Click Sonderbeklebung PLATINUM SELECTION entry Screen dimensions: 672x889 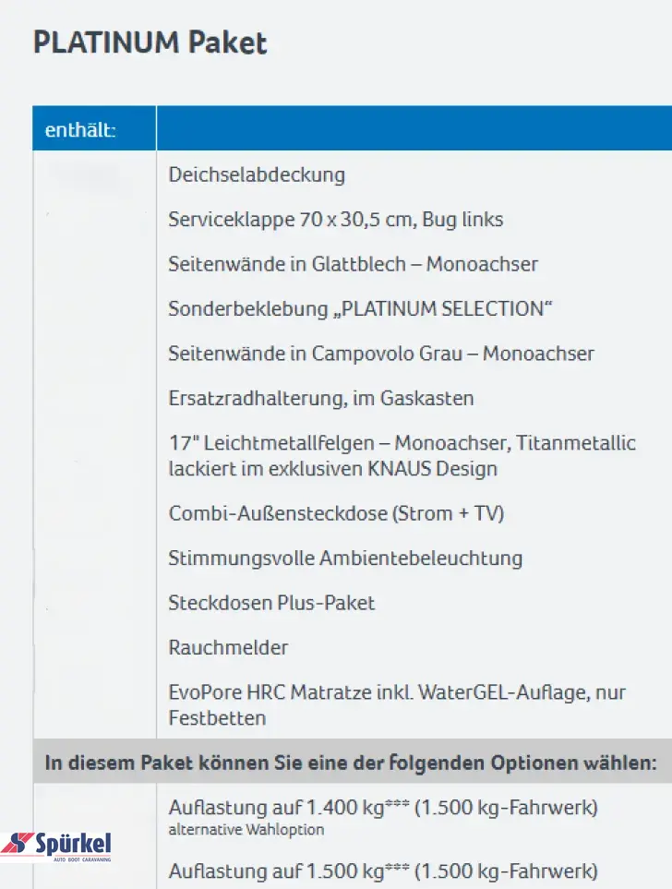tap(361, 309)
